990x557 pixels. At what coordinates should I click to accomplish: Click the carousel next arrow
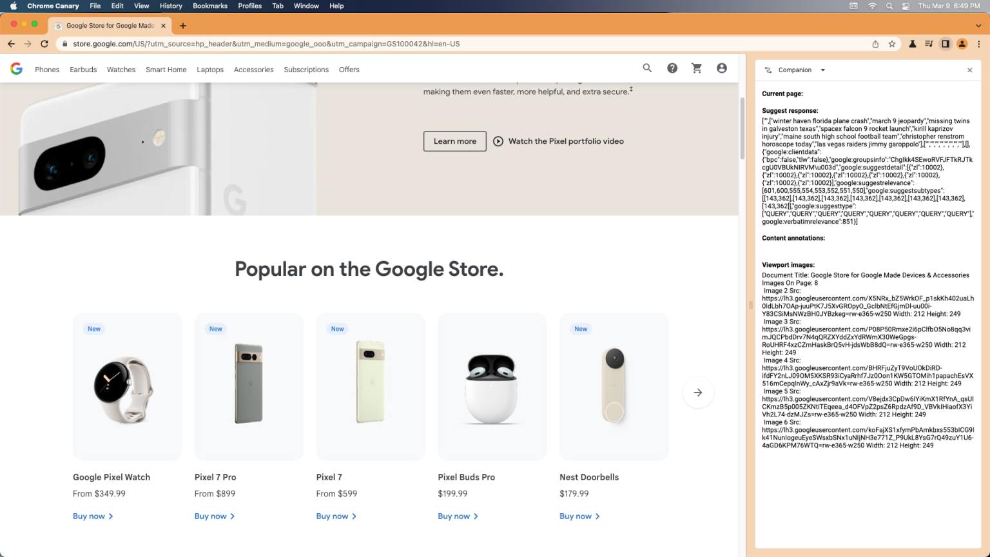[x=698, y=392]
